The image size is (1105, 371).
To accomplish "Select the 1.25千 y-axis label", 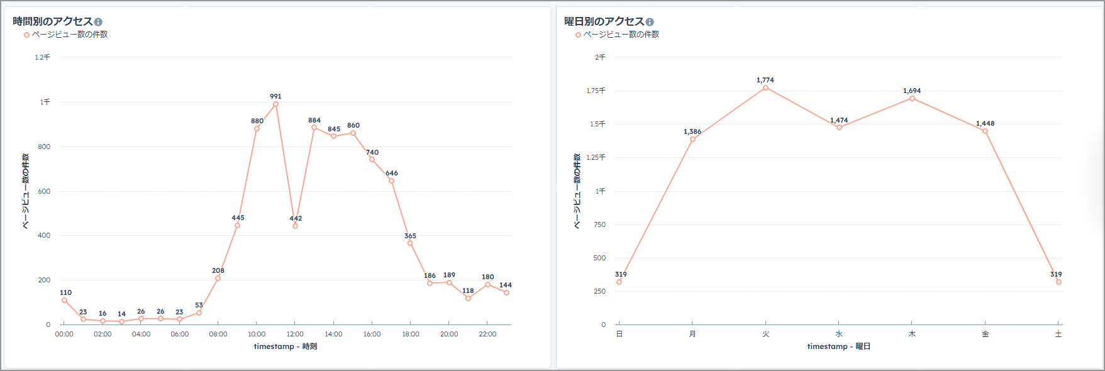I will (x=596, y=157).
